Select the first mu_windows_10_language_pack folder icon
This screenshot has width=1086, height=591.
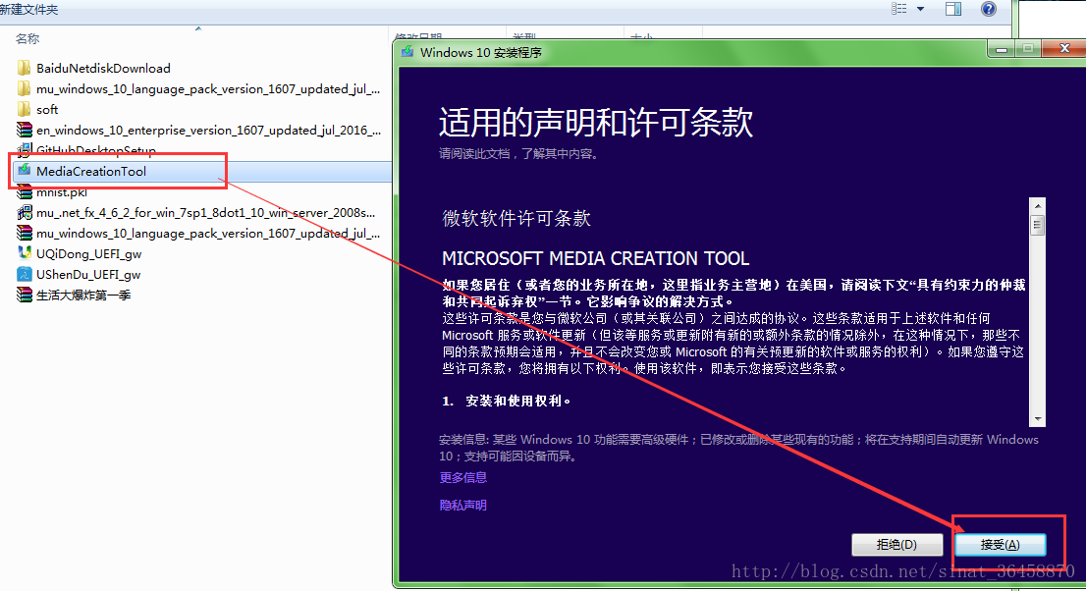(x=25, y=88)
